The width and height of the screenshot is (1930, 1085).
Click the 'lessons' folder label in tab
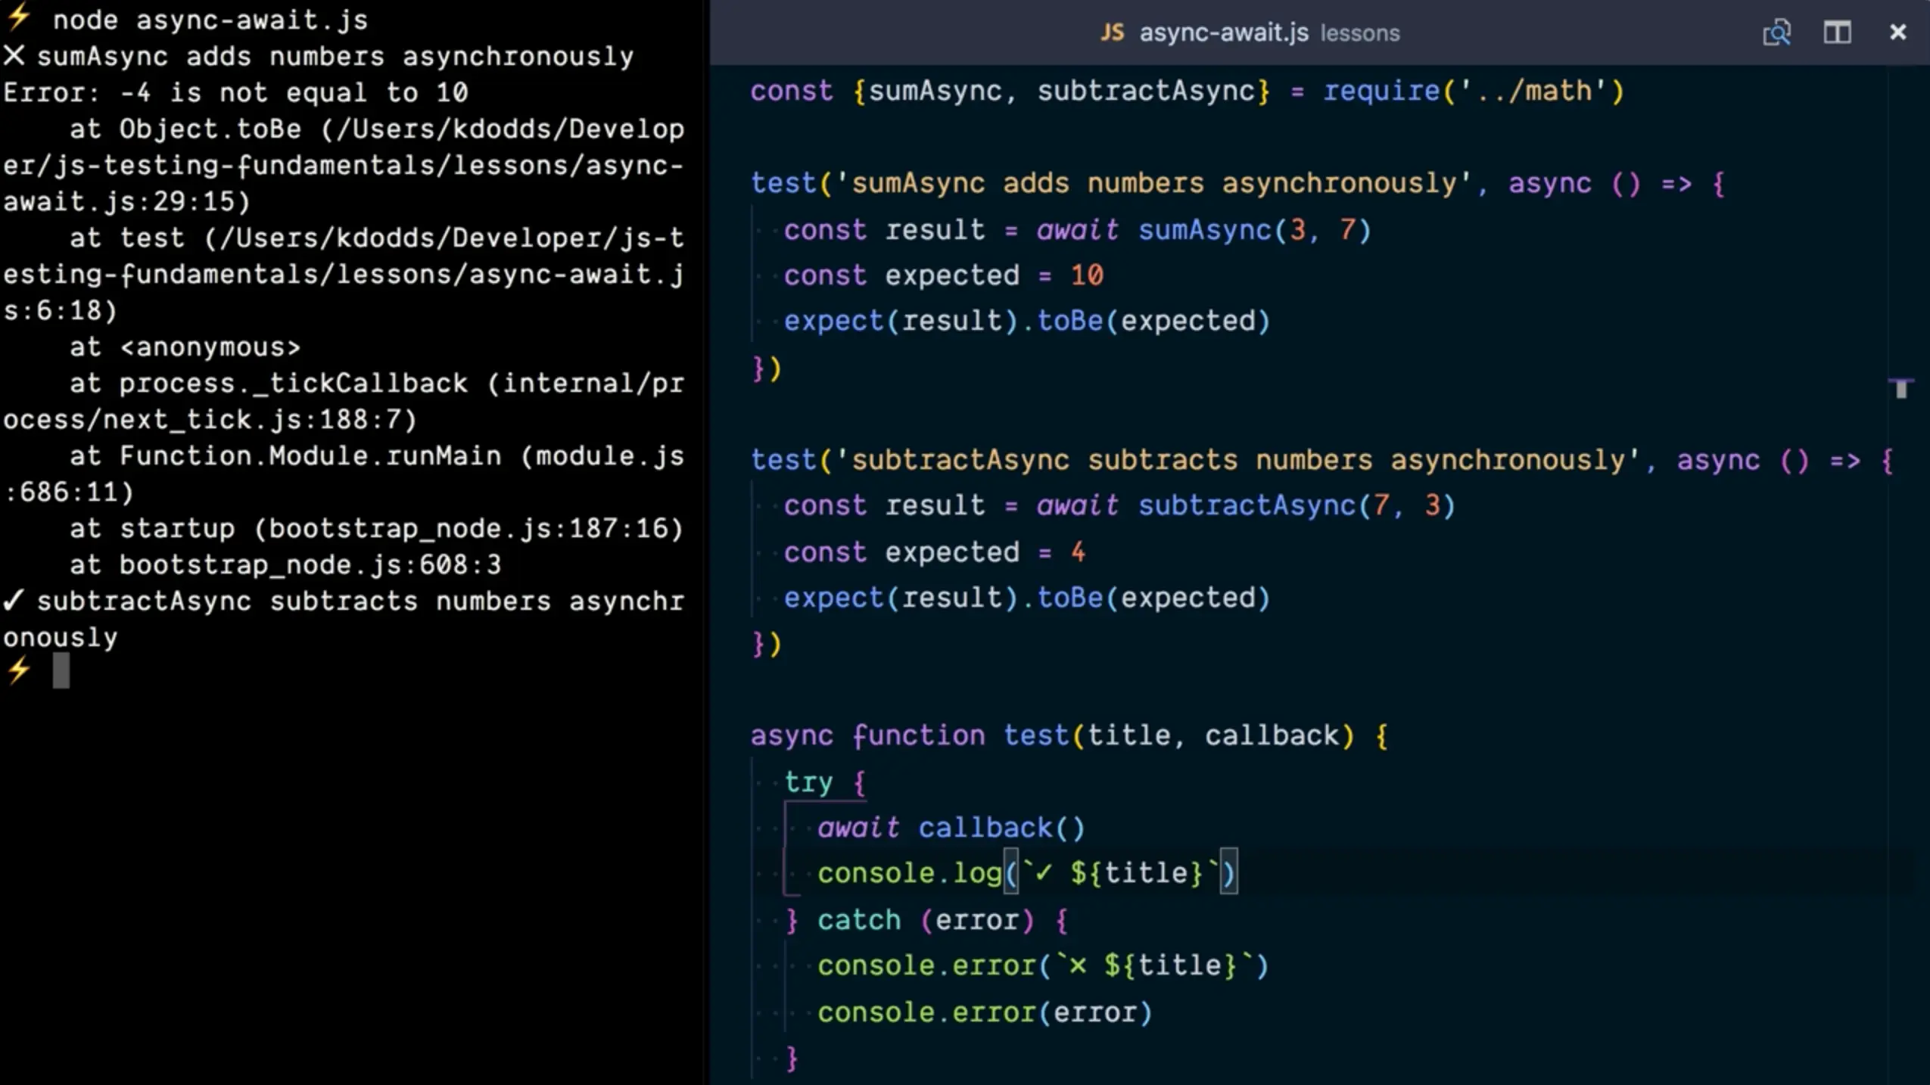coord(1359,33)
